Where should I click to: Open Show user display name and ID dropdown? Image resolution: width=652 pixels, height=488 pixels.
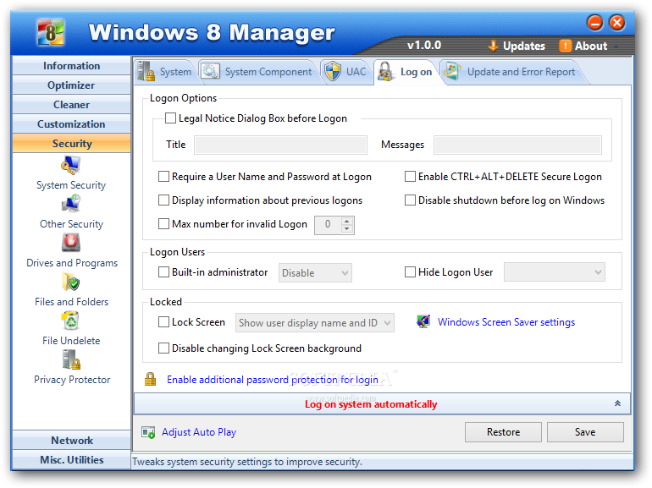tap(315, 323)
